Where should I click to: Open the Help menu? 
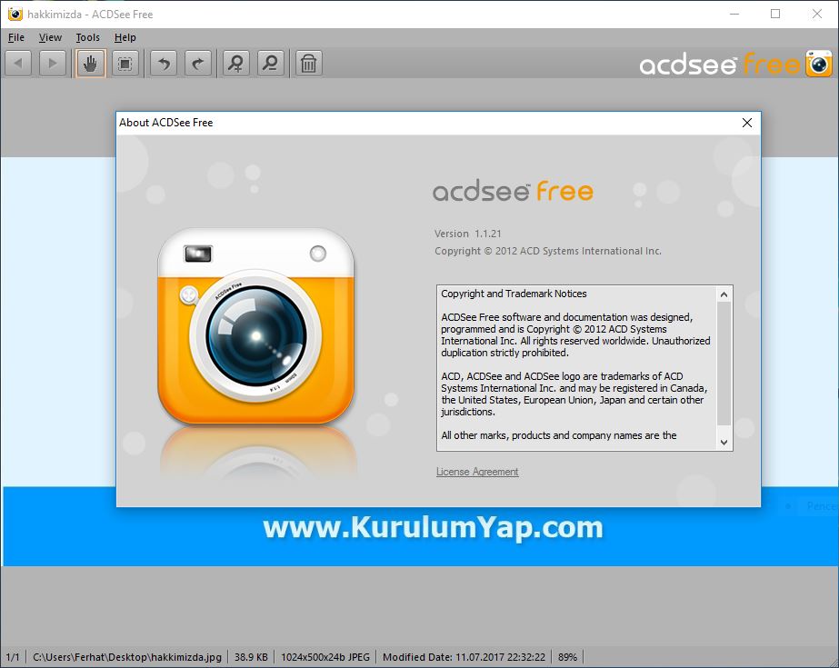click(x=125, y=37)
